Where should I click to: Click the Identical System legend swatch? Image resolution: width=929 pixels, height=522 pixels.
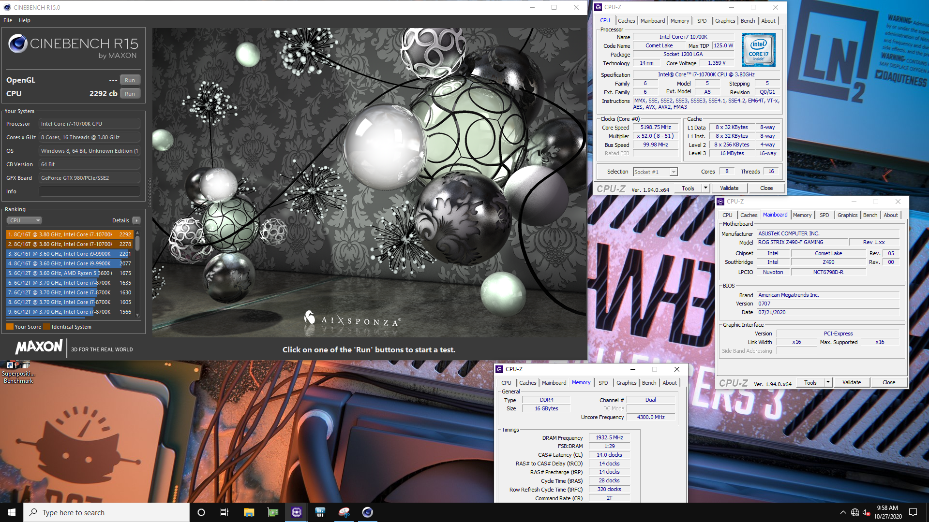click(47, 327)
